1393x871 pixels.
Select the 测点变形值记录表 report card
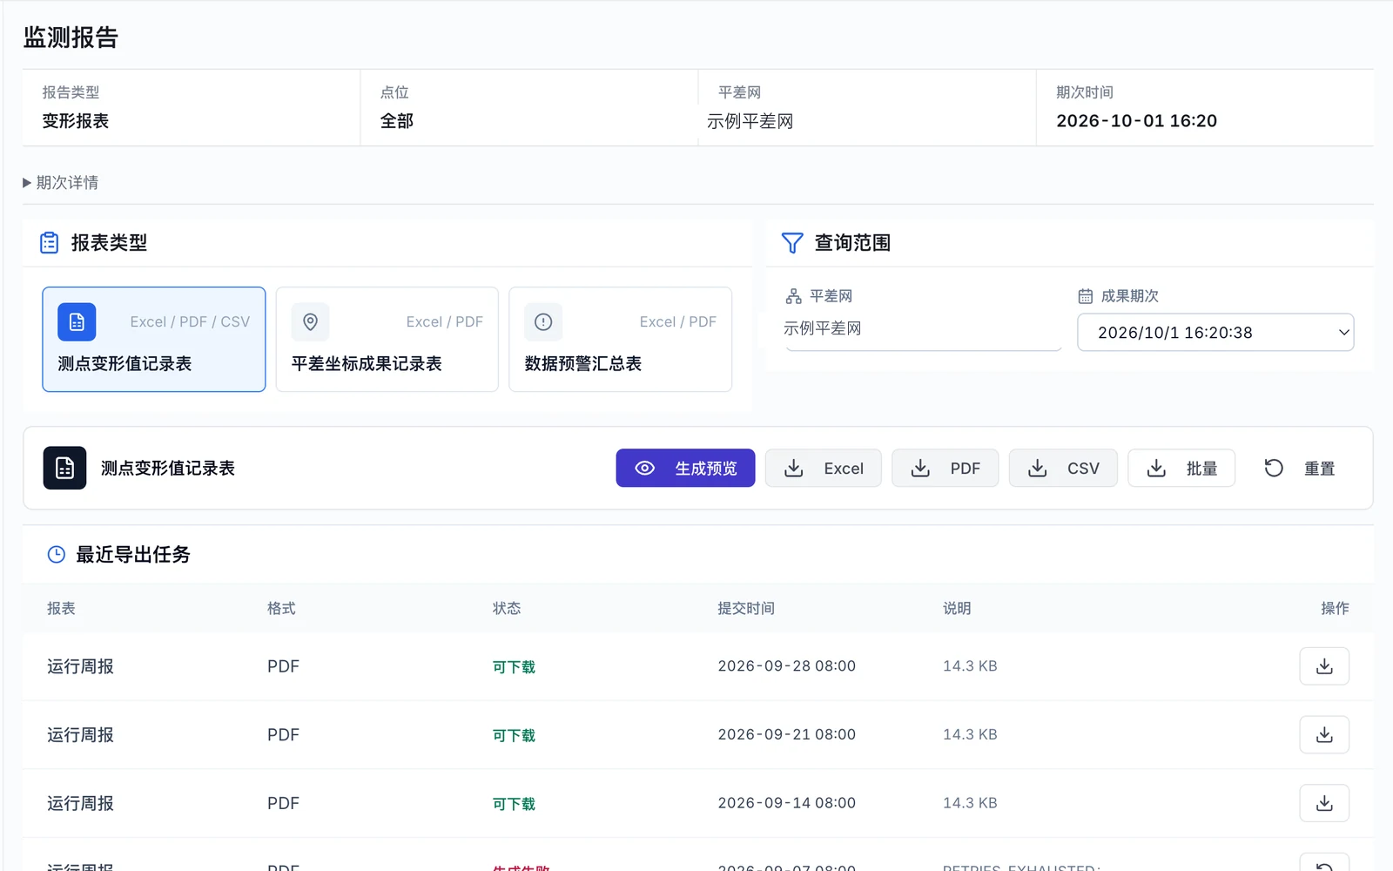[154, 340]
